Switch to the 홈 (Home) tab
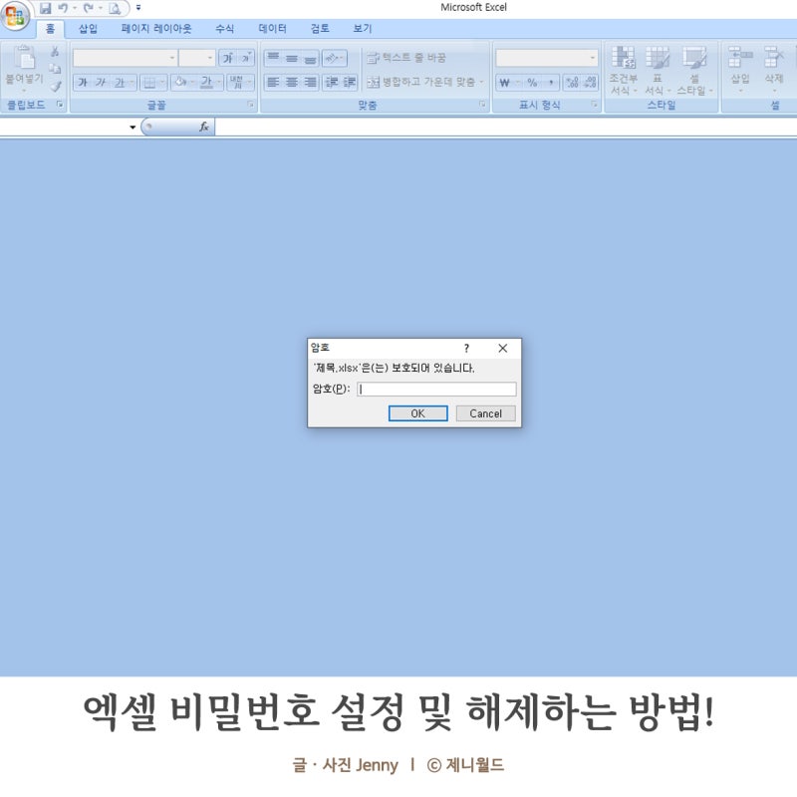The width and height of the screenshot is (797, 797). (x=51, y=29)
